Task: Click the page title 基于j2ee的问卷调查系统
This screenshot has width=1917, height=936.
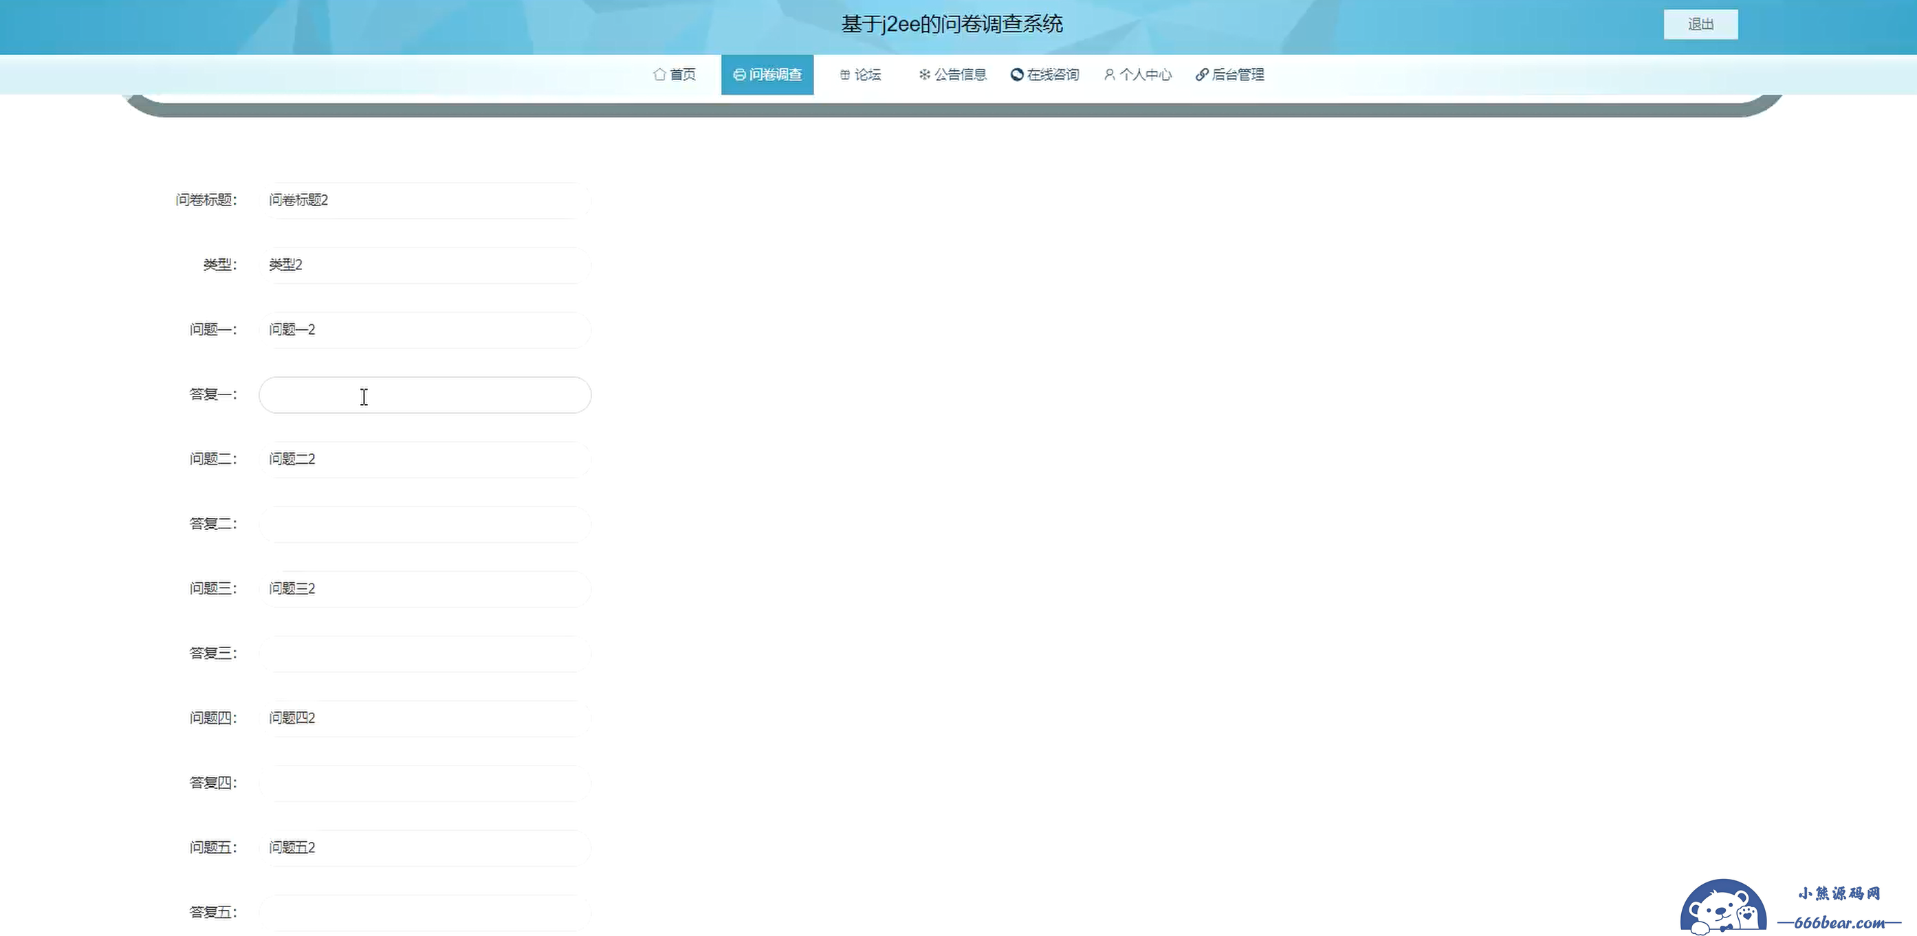Action: [952, 25]
